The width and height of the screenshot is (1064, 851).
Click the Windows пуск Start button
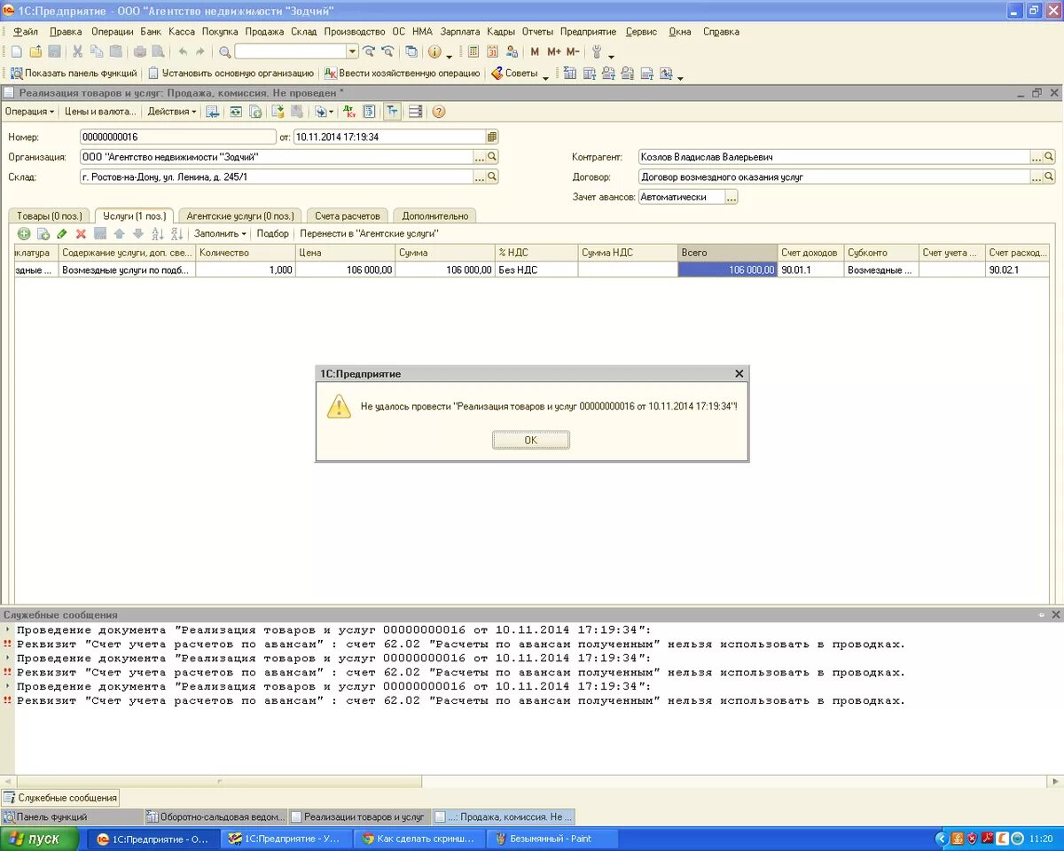point(40,839)
